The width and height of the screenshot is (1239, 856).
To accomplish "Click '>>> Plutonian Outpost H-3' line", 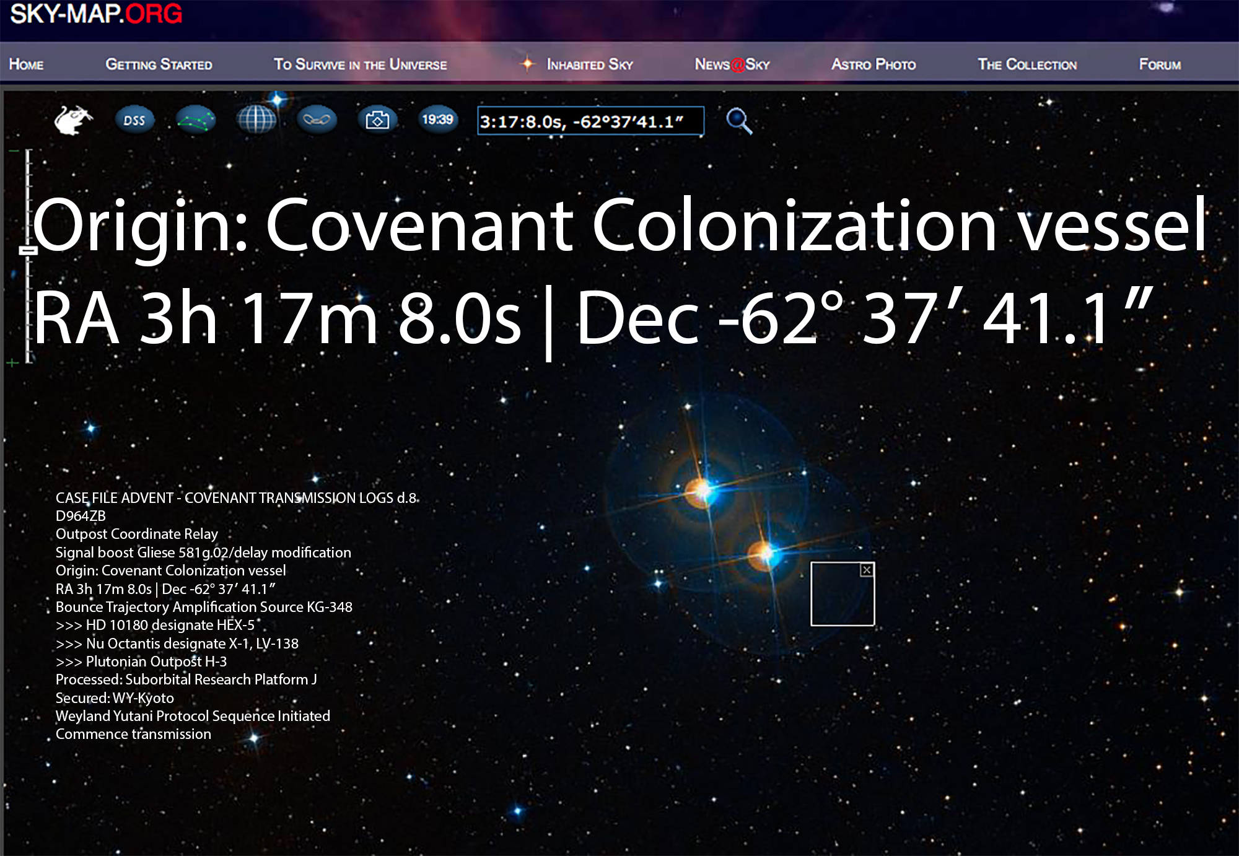I will tap(141, 662).
